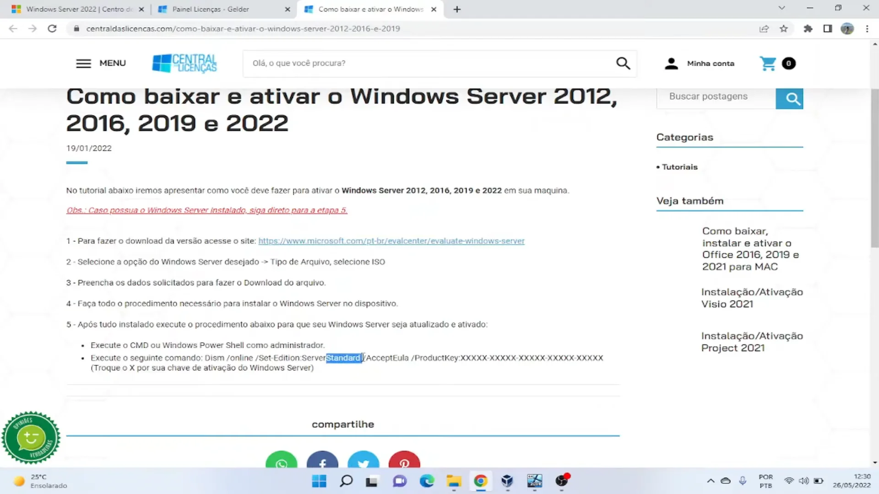Switch to the Painel Licenças - Gelder tab

click(211, 9)
